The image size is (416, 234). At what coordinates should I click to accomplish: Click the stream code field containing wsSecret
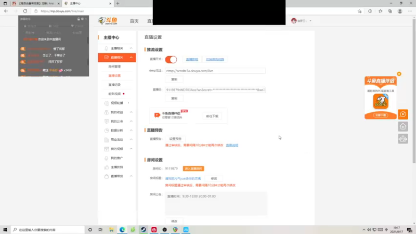coord(215,90)
